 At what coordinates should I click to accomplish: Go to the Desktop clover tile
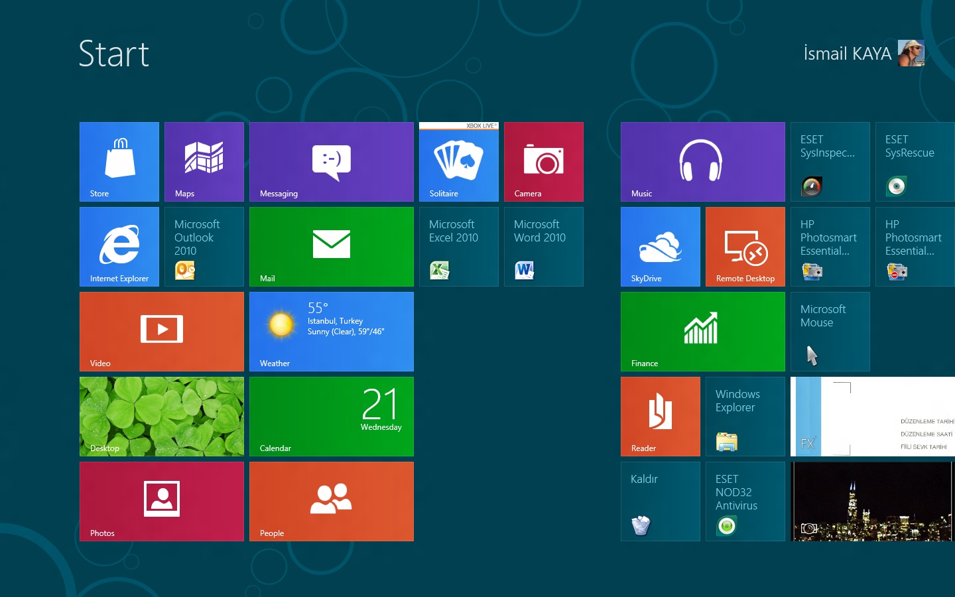coord(162,417)
